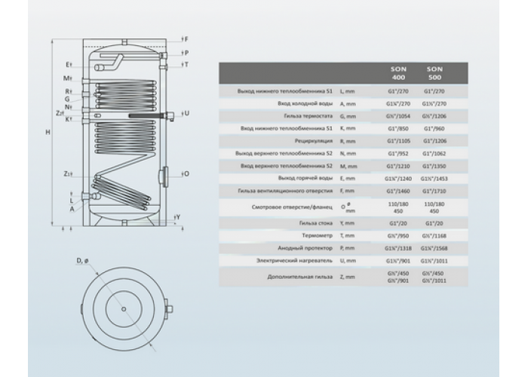Click the 'U, mm' parameter cell
The width and height of the screenshot is (528, 377).
[x=348, y=261]
